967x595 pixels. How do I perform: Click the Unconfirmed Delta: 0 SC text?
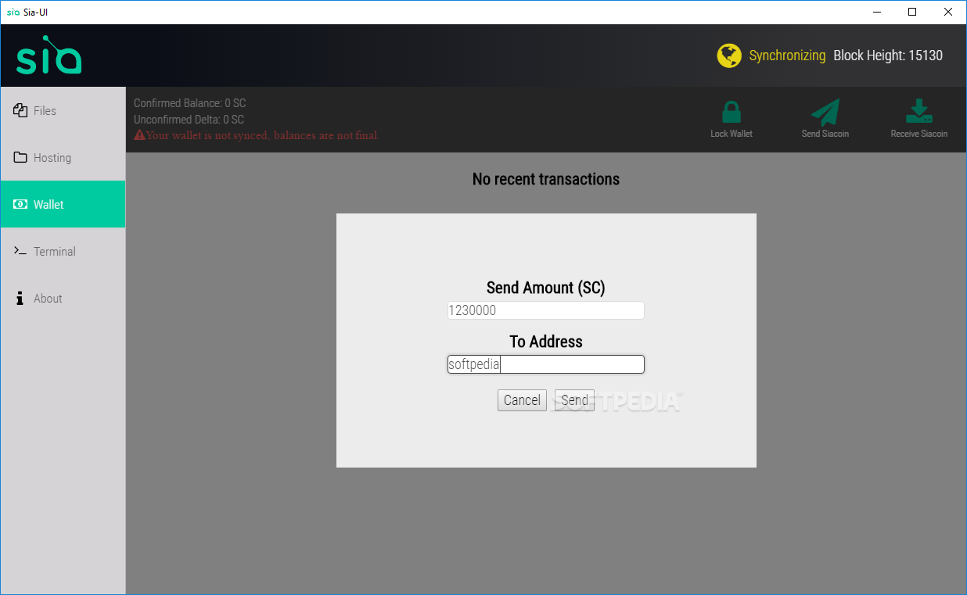189,120
